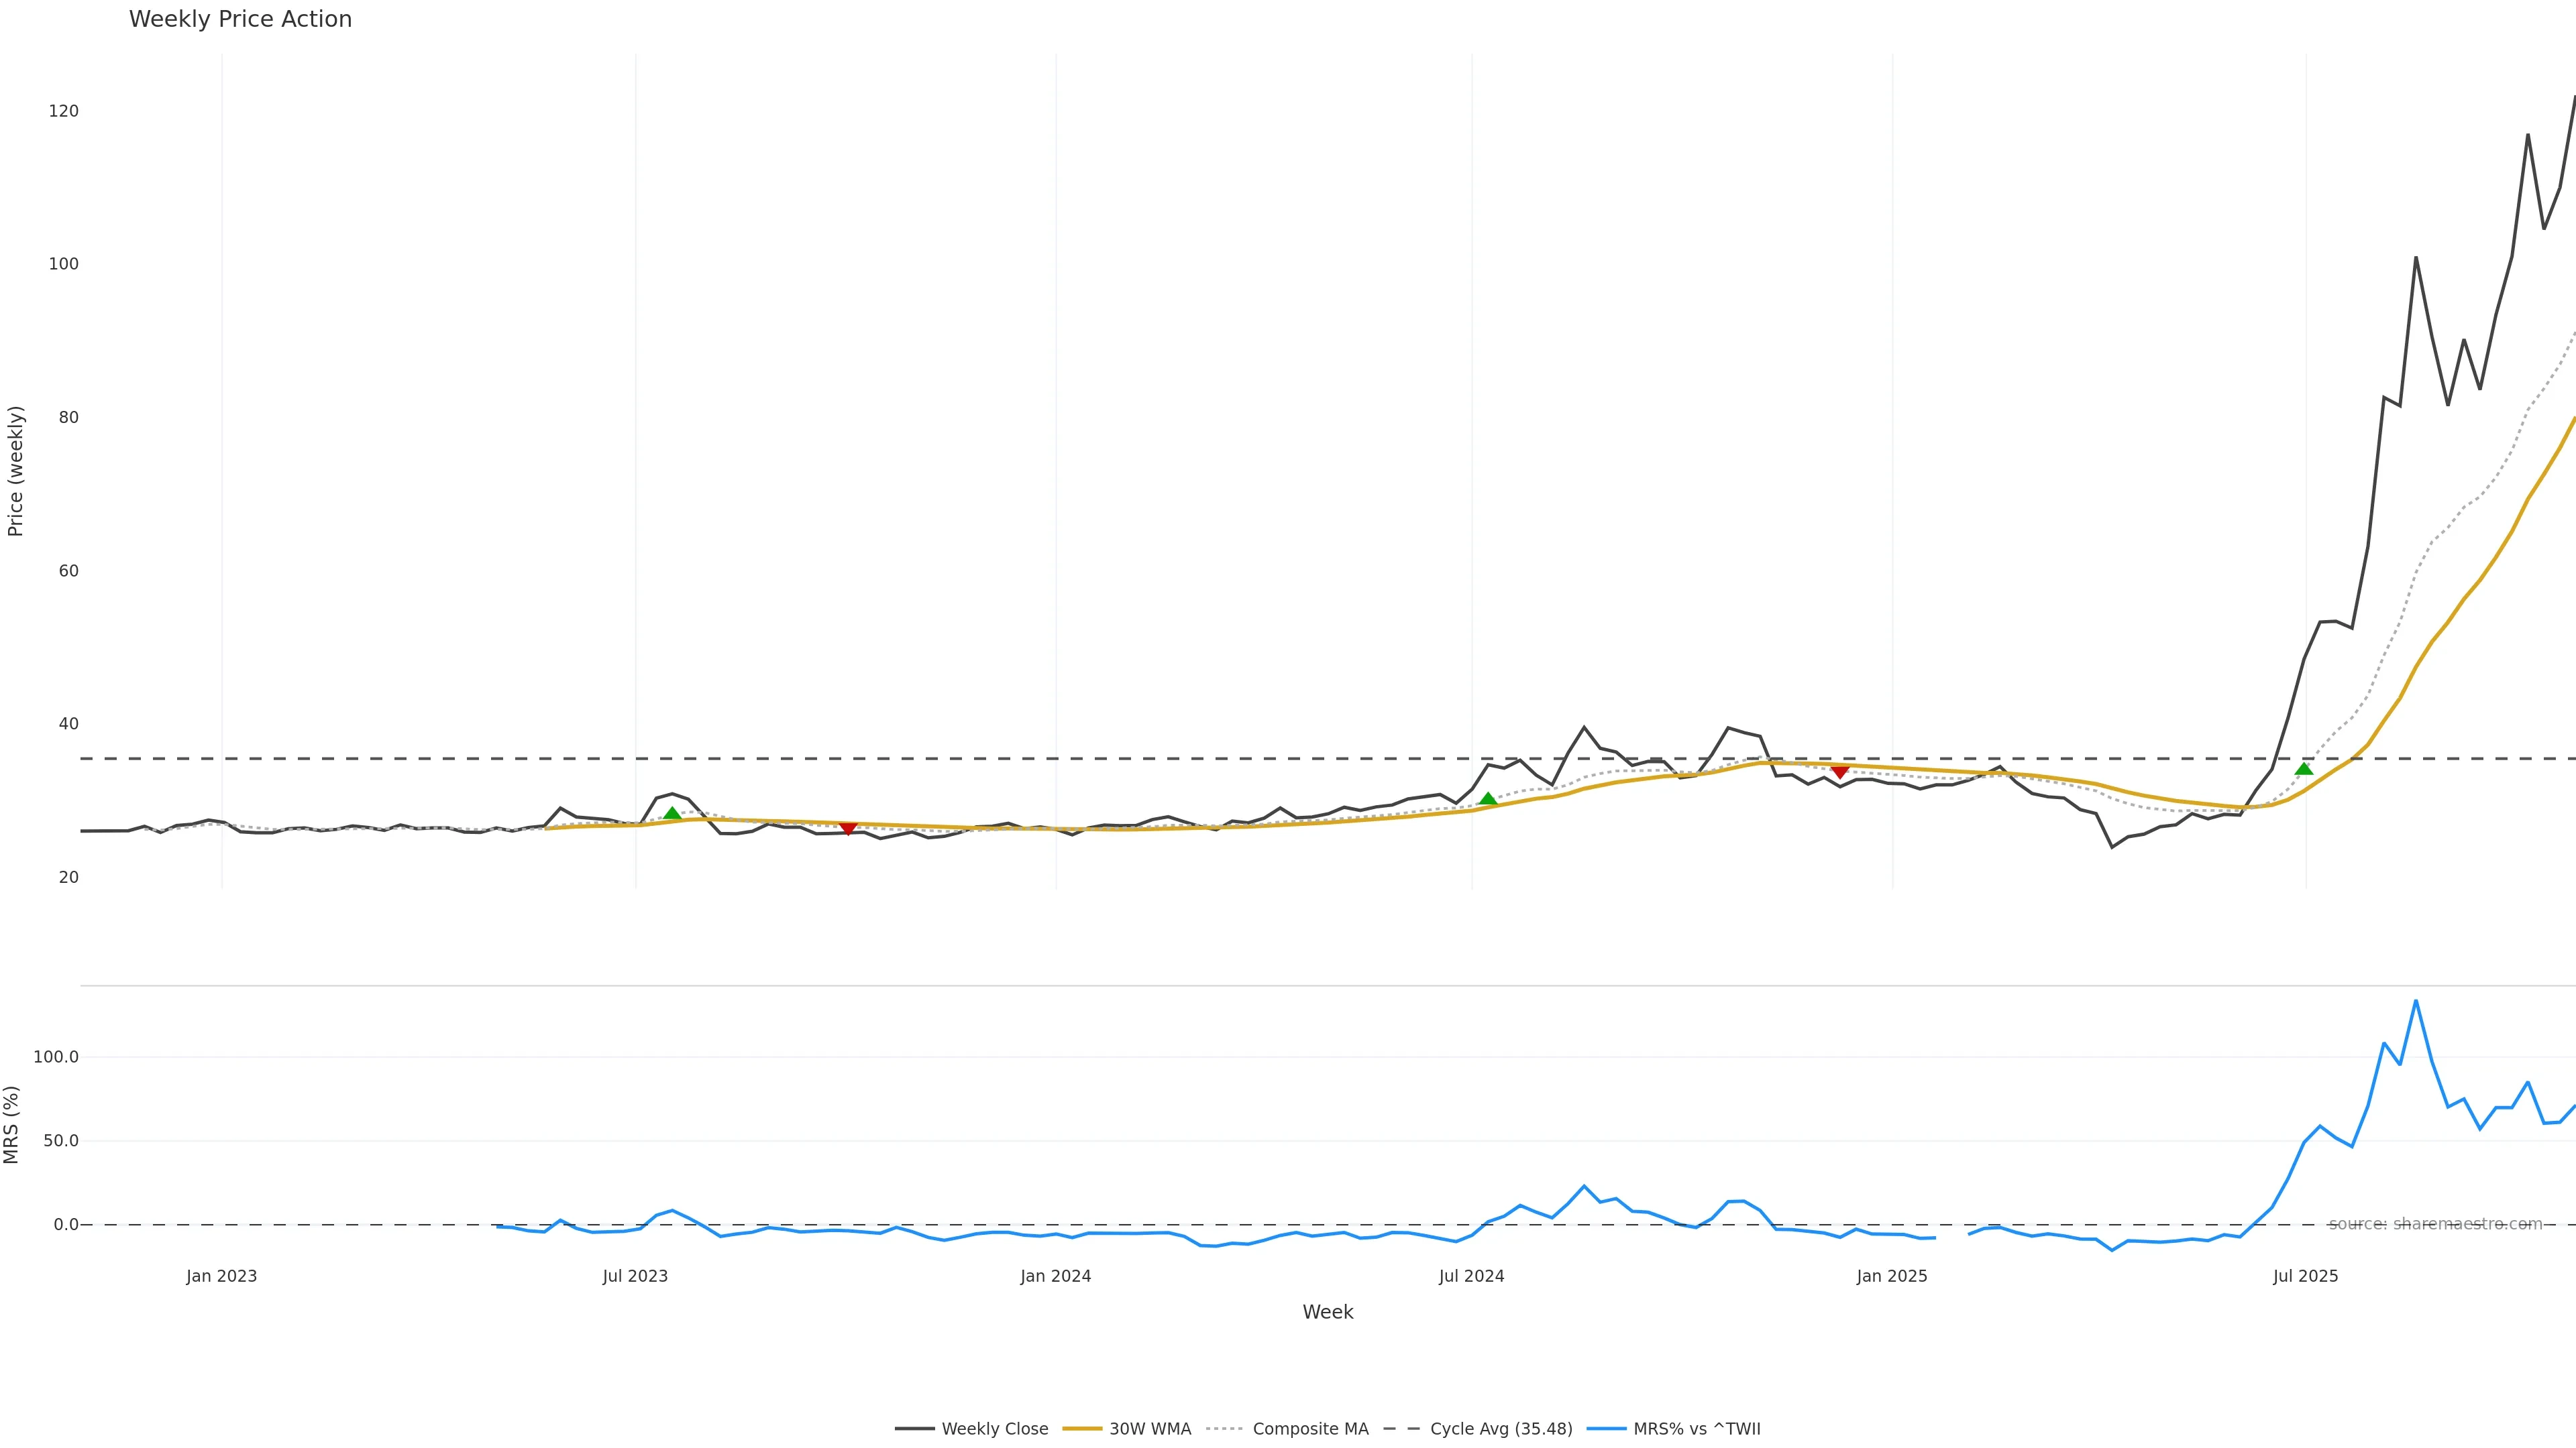Click the dark Weekly Close legend line swatch

(x=915, y=1429)
